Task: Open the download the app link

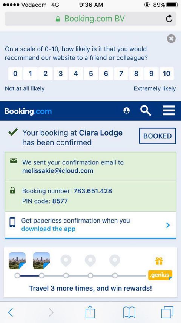Action: click(48, 229)
